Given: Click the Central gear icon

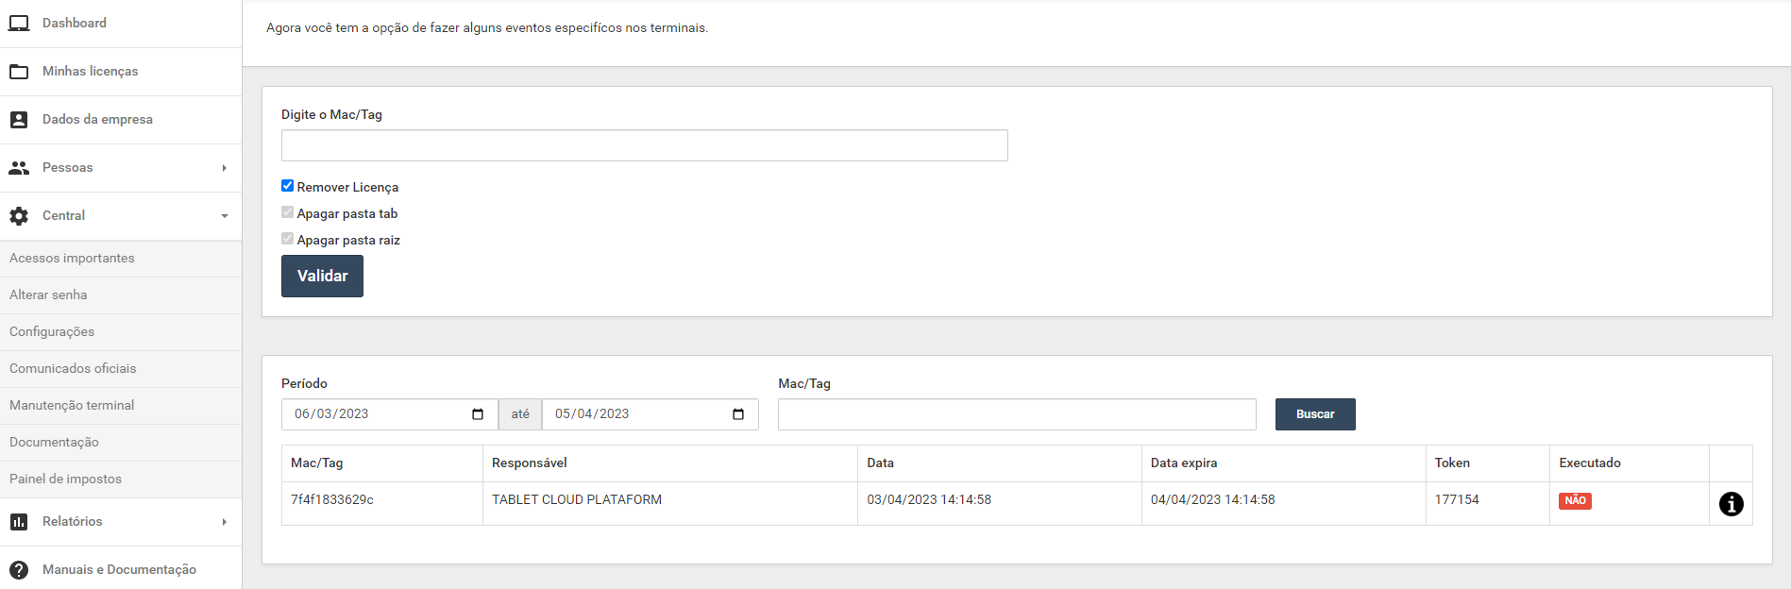Looking at the screenshot, I should (19, 216).
